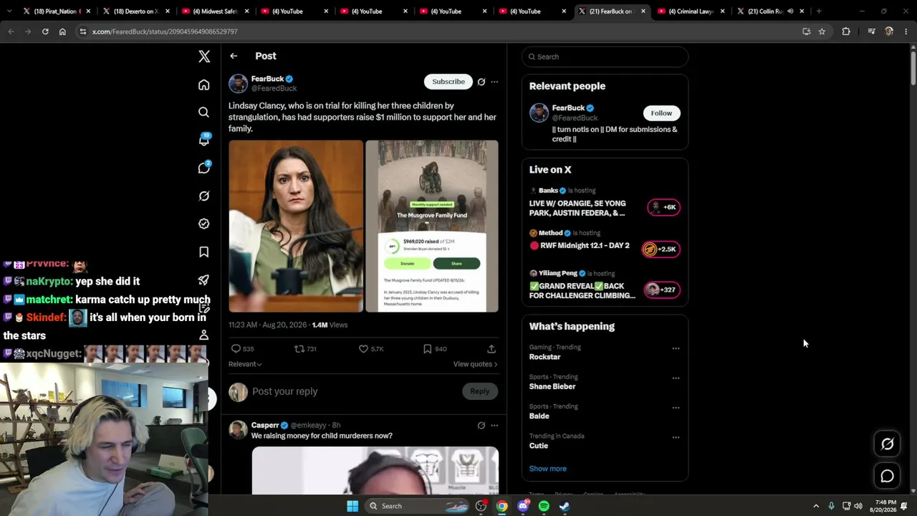Reload the page in Chrome

(45, 32)
